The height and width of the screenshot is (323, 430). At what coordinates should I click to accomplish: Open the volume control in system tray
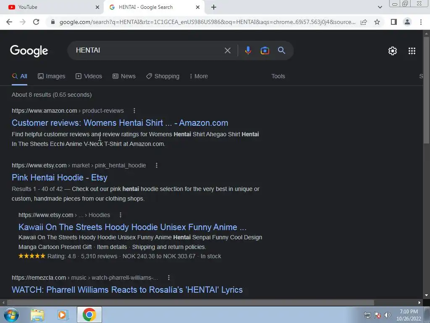pyautogui.click(x=387, y=315)
